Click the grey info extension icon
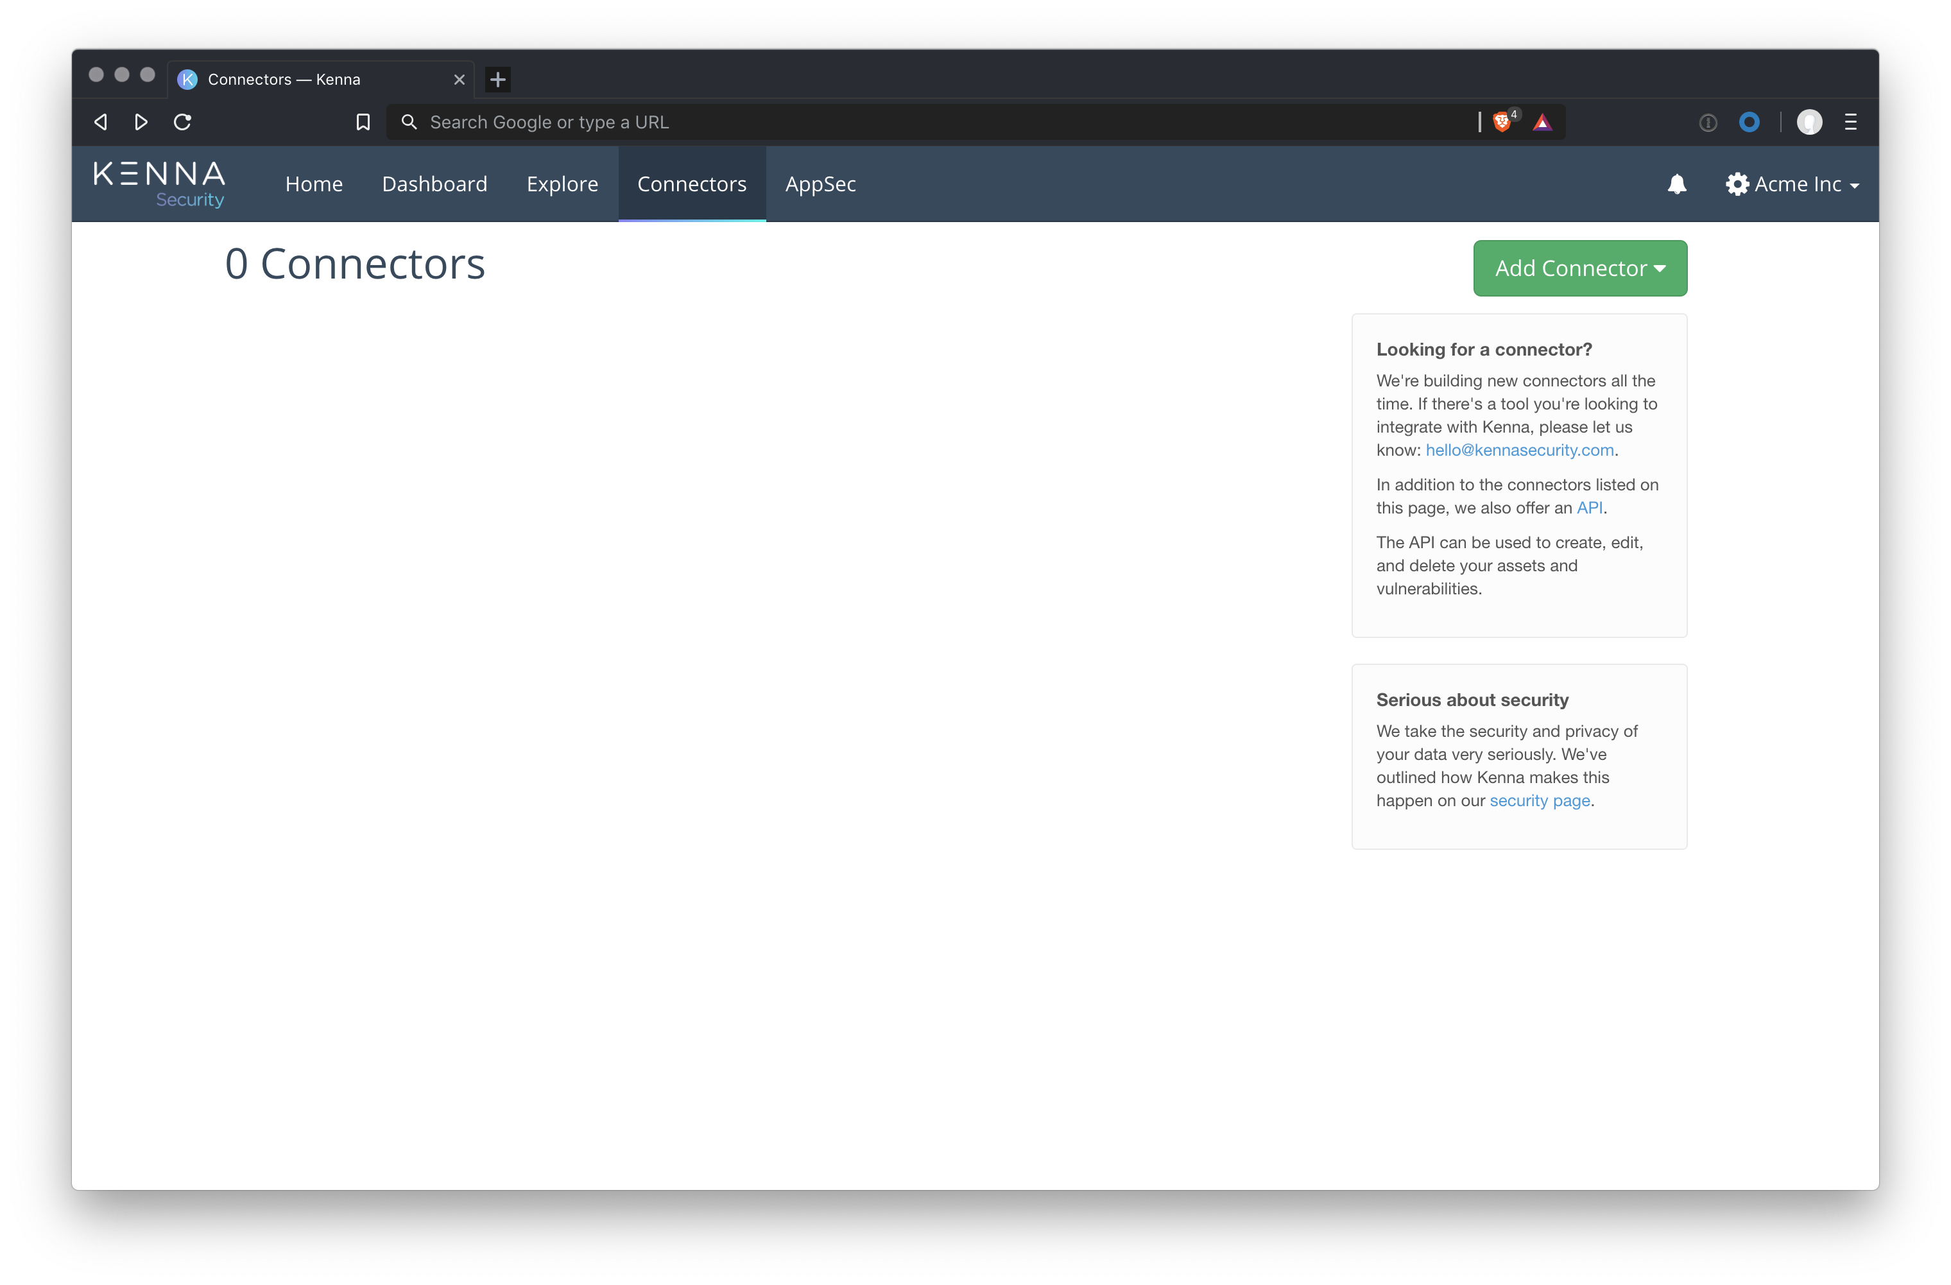This screenshot has width=1951, height=1285. pyautogui.click(x=1708, y=123)
